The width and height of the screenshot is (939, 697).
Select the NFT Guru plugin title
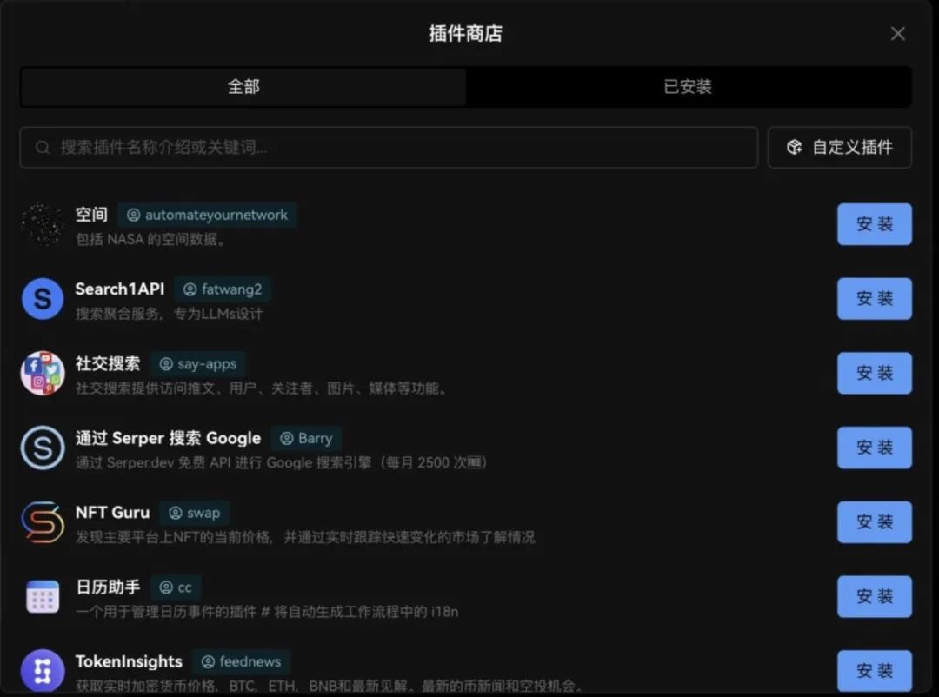[x=112, y=513]
